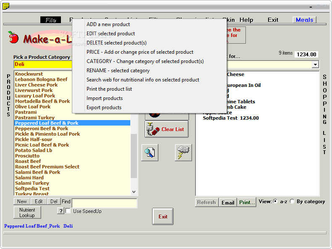Select the a-z view radio button

tap(275, 202)
